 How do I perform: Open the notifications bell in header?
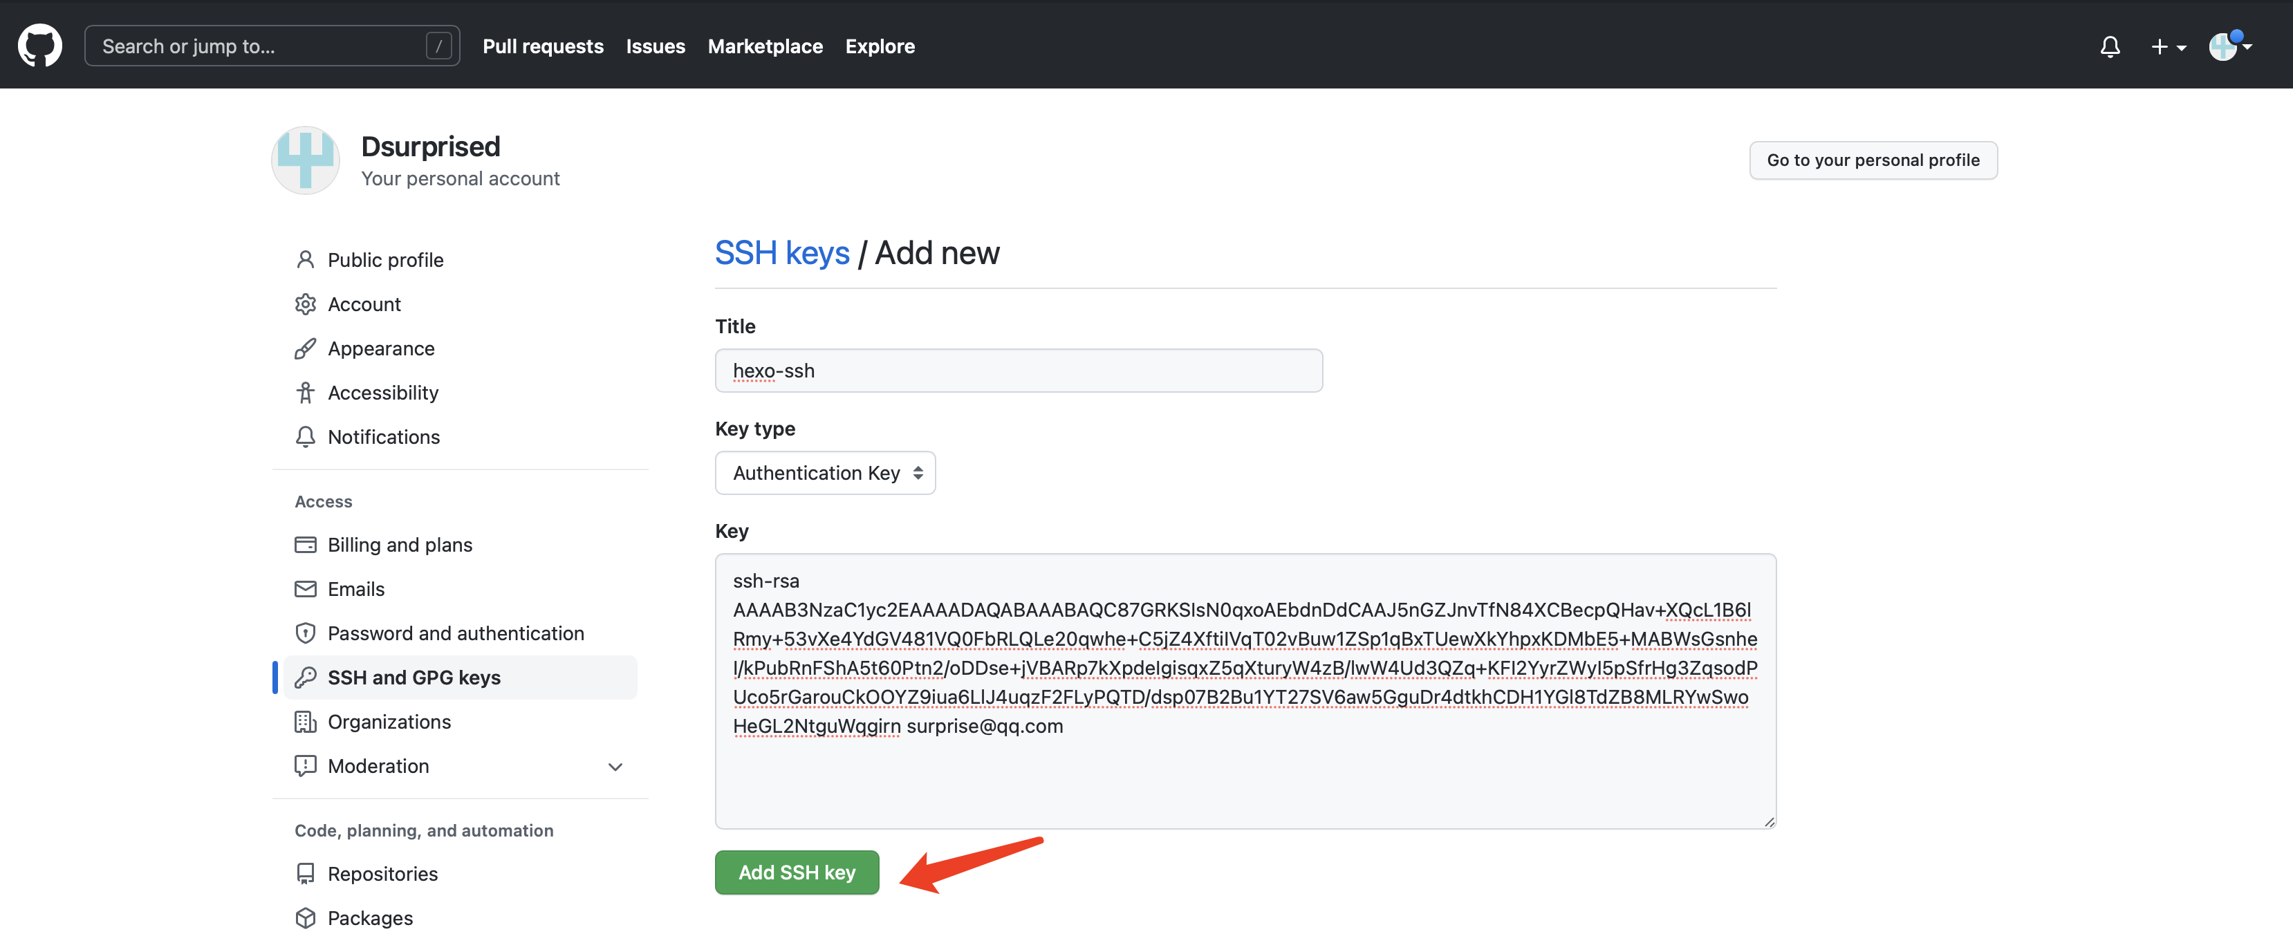coord(2109,46)
